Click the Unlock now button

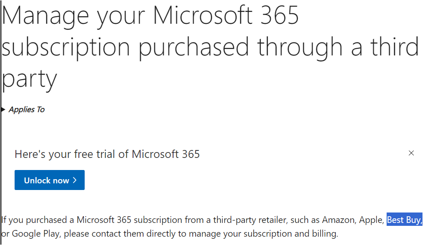click(49, 180)
